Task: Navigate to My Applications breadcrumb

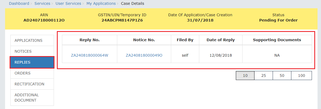Action: (101, 3)
